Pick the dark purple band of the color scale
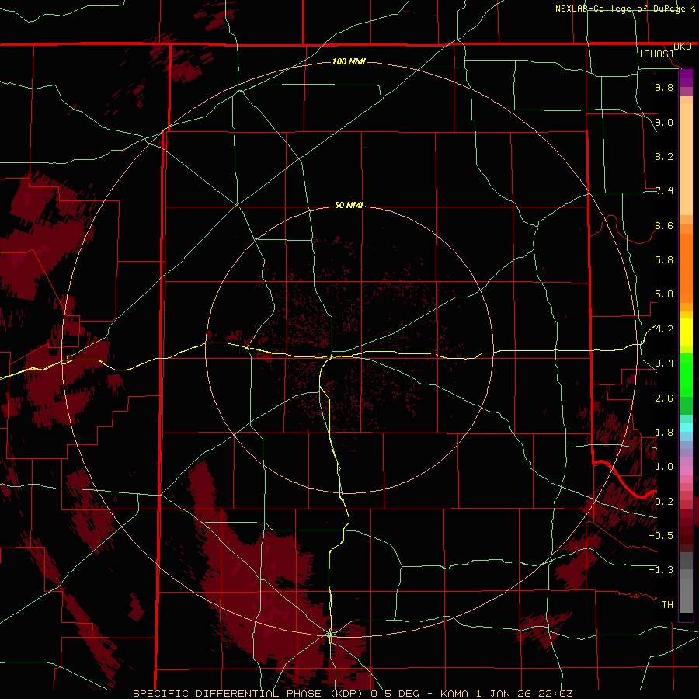This screenshot has height=699, width=699. coord(686,78)
